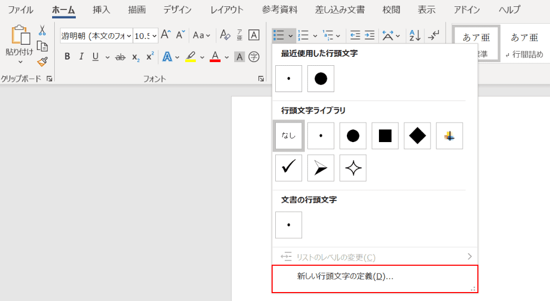The image size is (550, 301).
Task: Choose the diamond bullet in library
Action: 417,136
